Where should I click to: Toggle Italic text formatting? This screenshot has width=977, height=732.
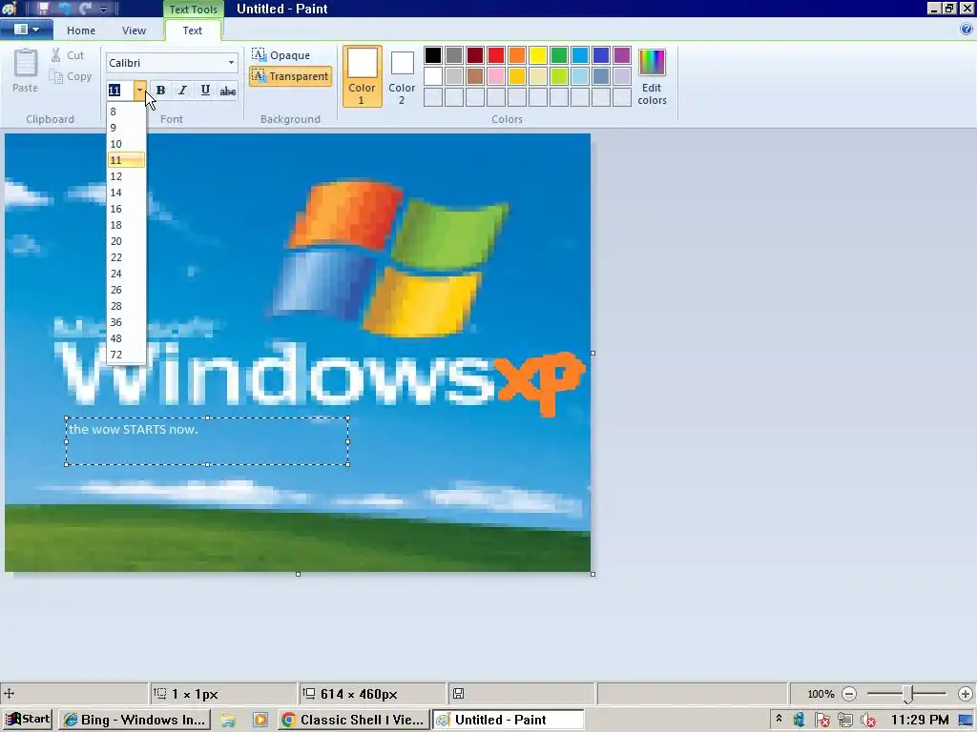pyautogui.click(x=182, y=91)
